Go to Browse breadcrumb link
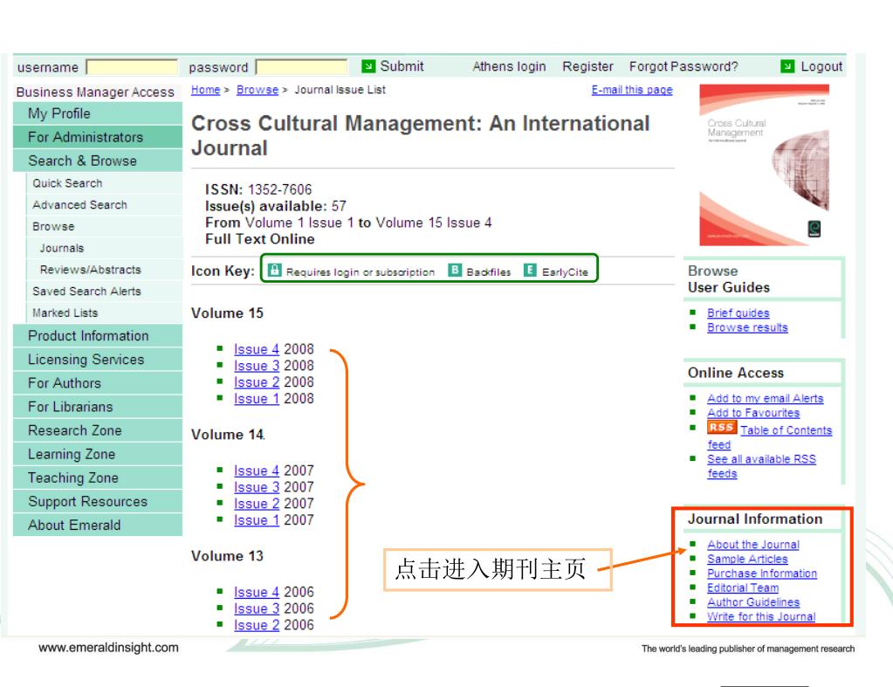This screenshot has height=687, width=893. tap(258, 90)
